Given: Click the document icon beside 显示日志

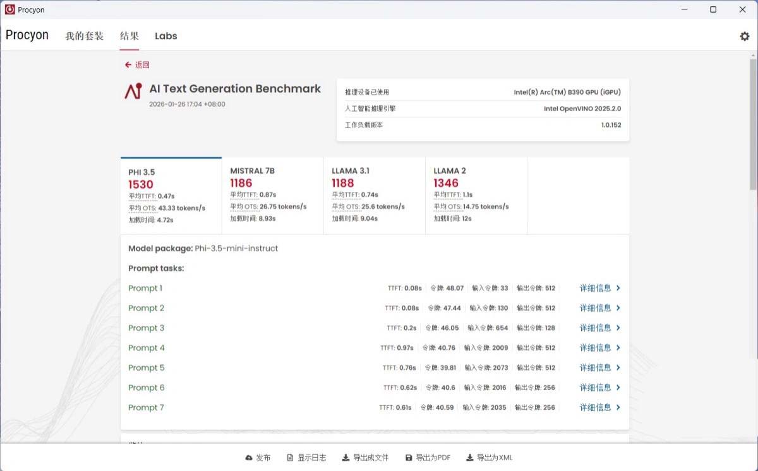Looking at the screenshot, I should 290,458.
